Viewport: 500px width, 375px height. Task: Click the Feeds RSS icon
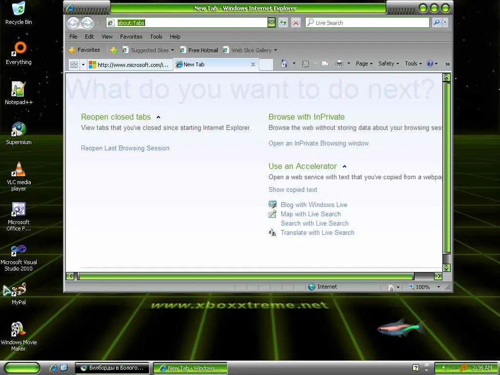[306, 64]
